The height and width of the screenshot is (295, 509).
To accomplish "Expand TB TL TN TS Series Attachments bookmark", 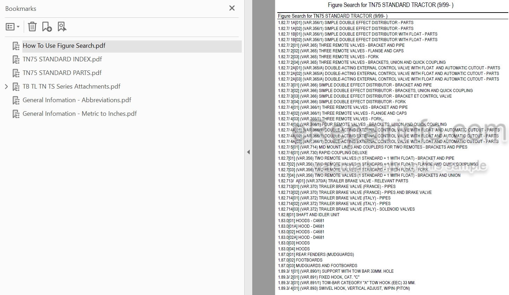I will click(6, 86).
